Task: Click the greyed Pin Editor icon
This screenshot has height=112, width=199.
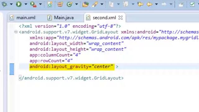Action: pos(181,5)
